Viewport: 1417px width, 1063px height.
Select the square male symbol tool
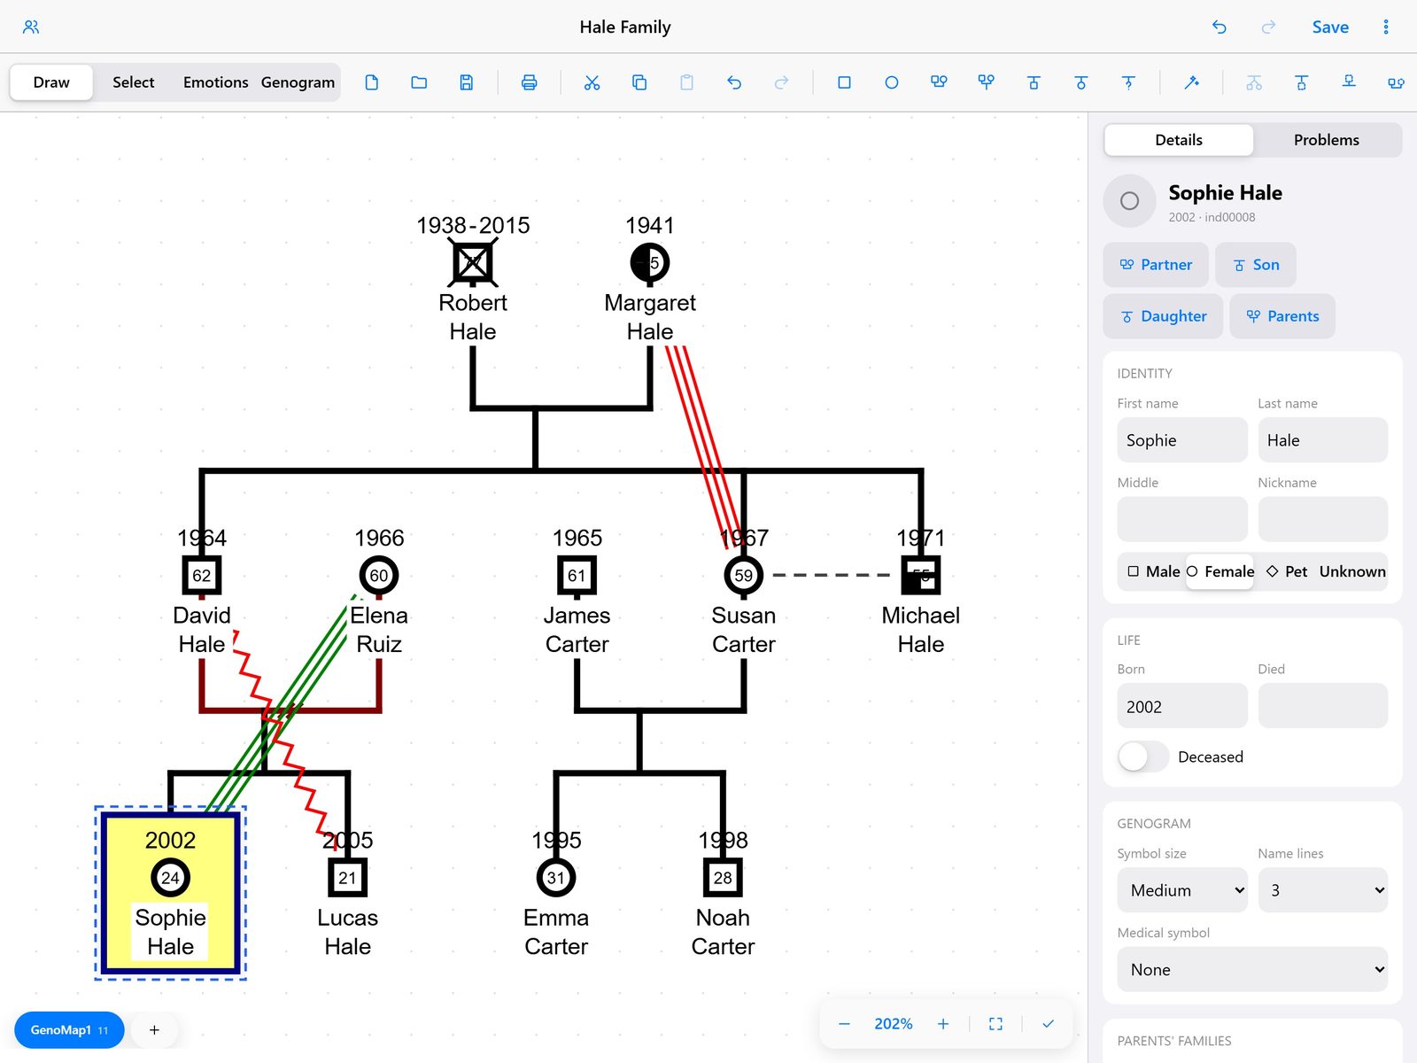pos(844,82)
